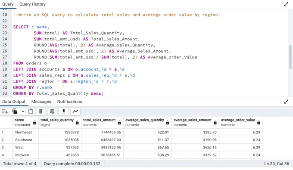
Task: Click the Copy icon in the toolbar
Action: pos(15,111)
